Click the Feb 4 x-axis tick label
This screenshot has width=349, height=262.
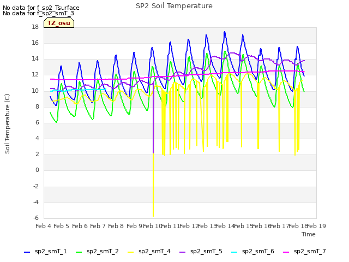tap(44, 226)
